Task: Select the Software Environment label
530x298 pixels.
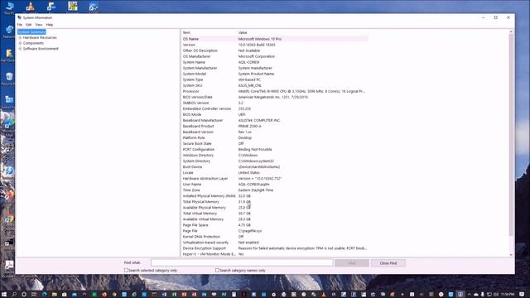Action: [x=41, y=49]
